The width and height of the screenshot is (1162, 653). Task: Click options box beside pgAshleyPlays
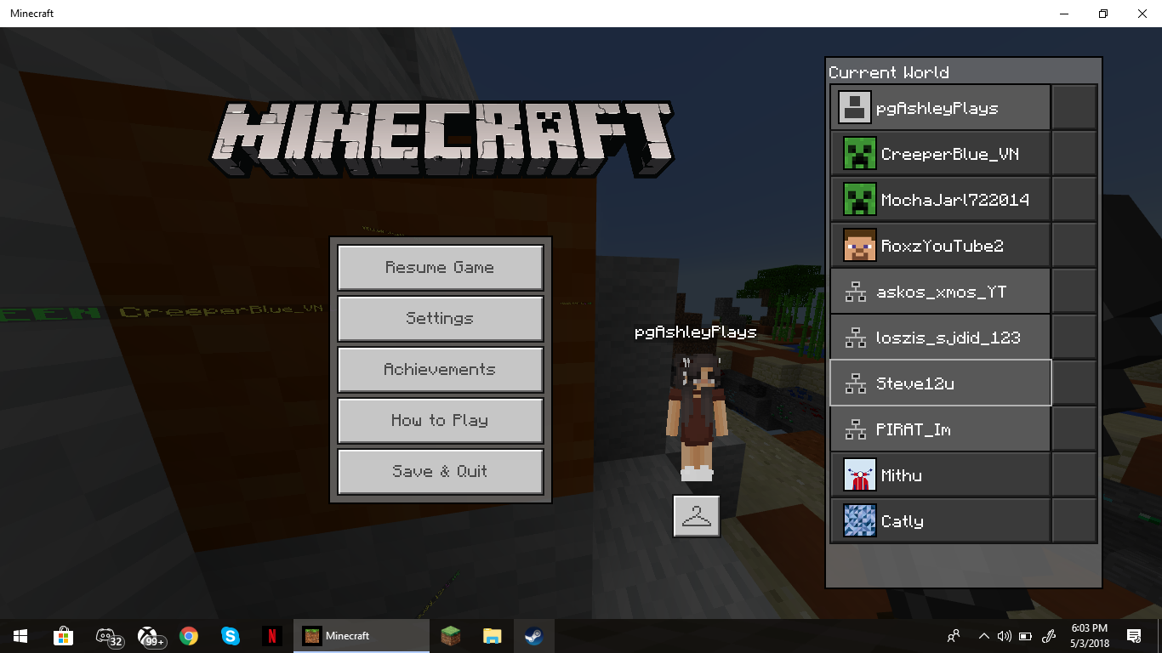pyautogui.click(x=1074, y=107)
